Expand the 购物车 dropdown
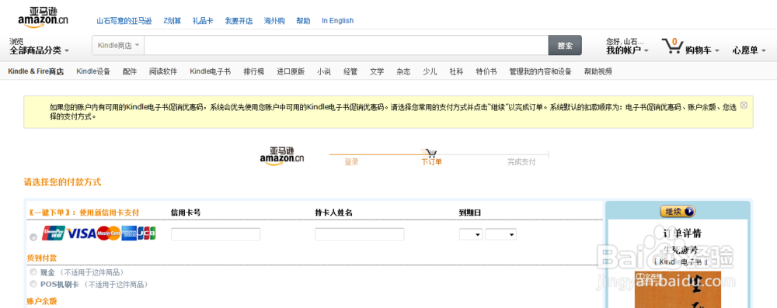Image resolution: width=777 pixels, height=308 pixels. pos(702,50)
